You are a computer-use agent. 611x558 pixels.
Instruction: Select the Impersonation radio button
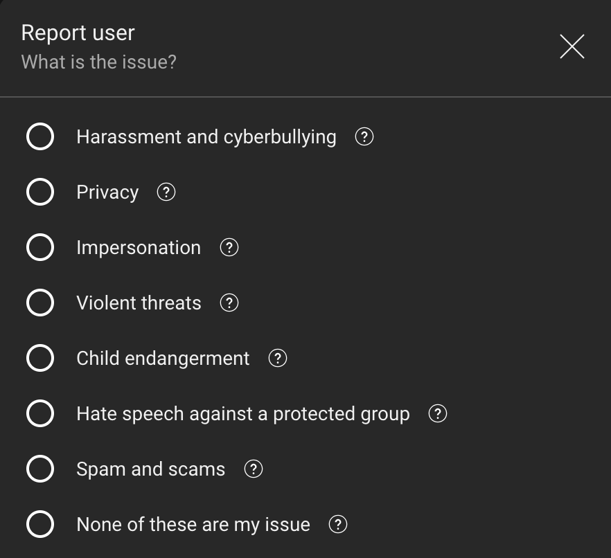coord(40,248)
